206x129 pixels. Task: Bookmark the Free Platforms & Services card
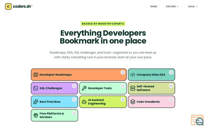tap(74, 113)
